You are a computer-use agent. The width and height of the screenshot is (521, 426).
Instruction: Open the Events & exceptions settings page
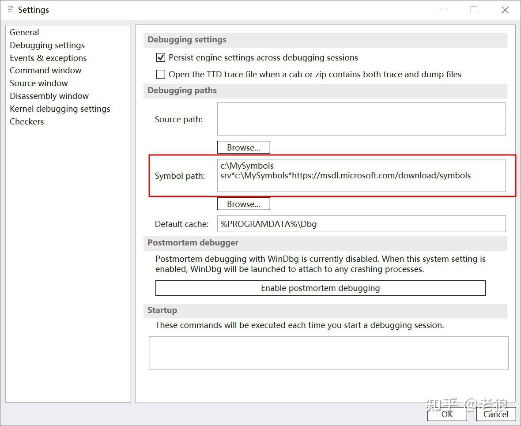[48, 58]
